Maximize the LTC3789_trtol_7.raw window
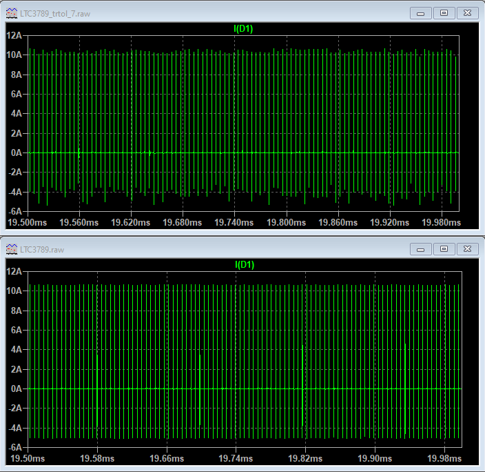Screen dimensions: 485x472 point(444,13)
